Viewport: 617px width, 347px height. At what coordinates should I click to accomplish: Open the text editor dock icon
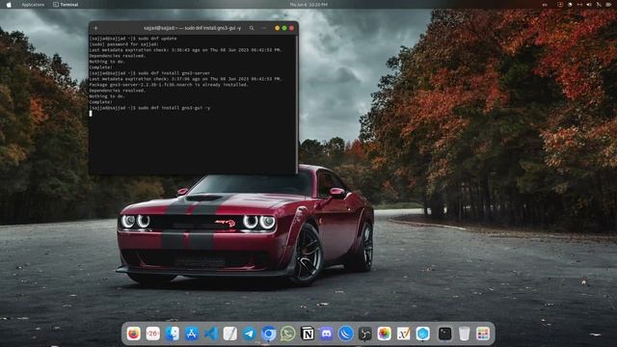230,334
